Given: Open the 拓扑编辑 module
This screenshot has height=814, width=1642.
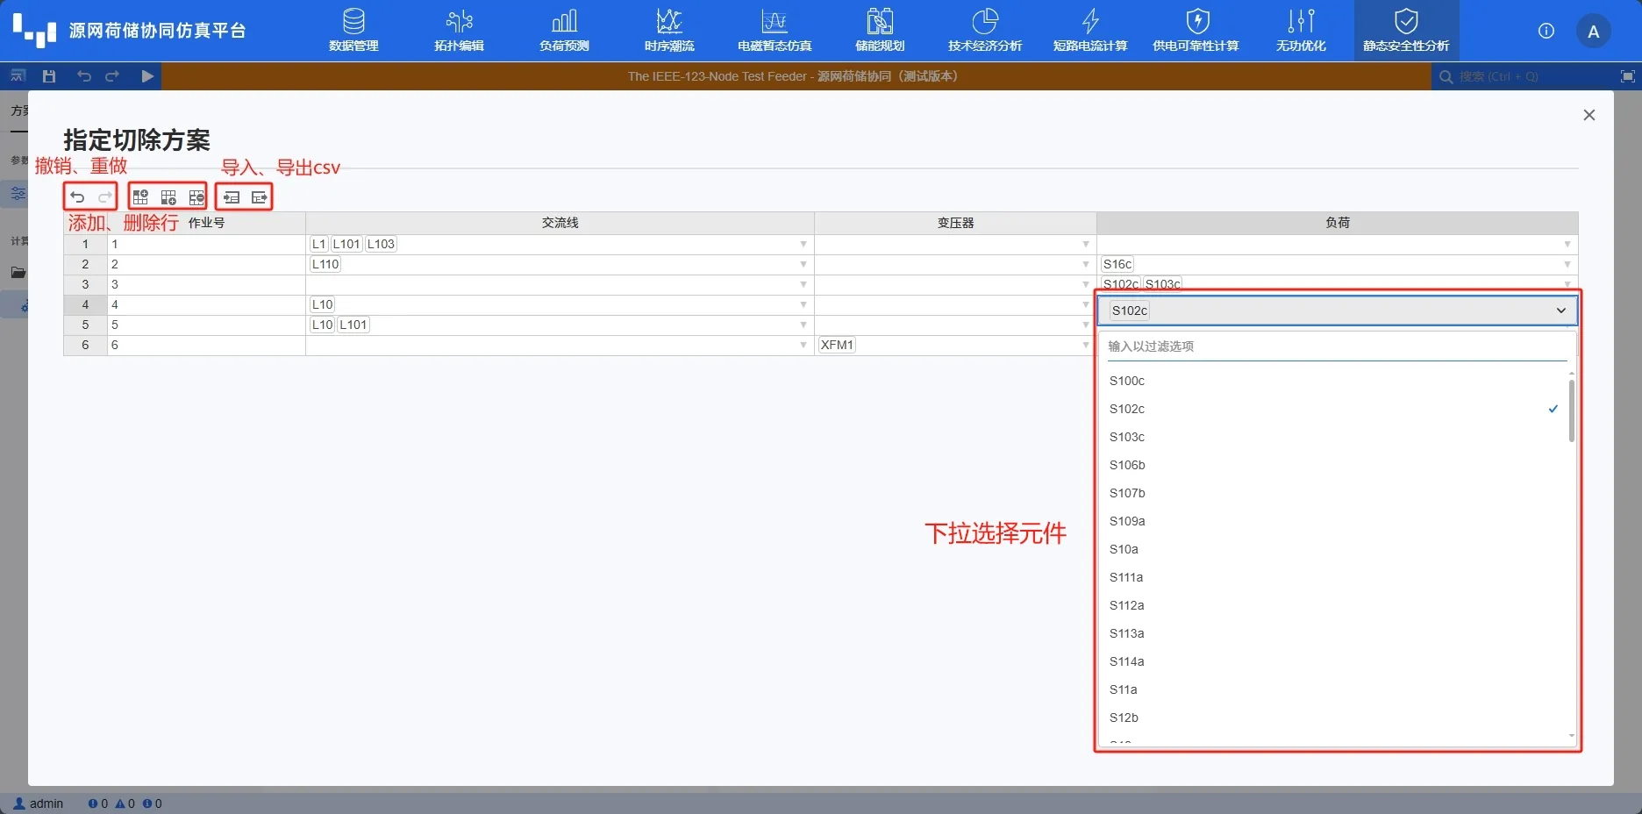Looking at the screenshot, I should point(459,31).
